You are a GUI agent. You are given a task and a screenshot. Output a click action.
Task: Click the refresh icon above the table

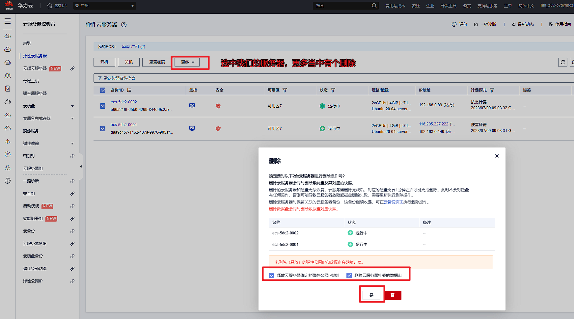563,62
